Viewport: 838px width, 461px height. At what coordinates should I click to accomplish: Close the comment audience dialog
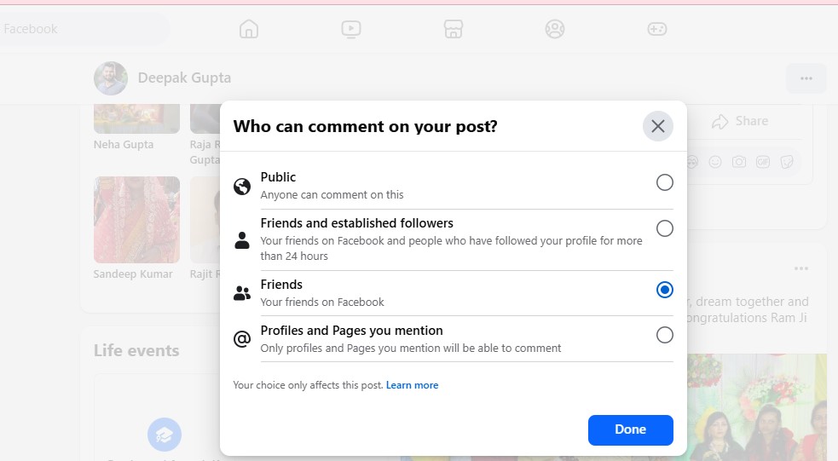(x=658, y=126)
